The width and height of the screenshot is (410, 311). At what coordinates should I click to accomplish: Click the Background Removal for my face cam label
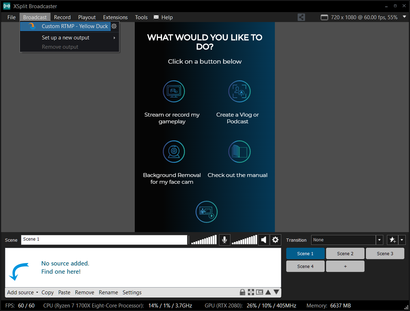pyautogui.click(x=172, y=178)
